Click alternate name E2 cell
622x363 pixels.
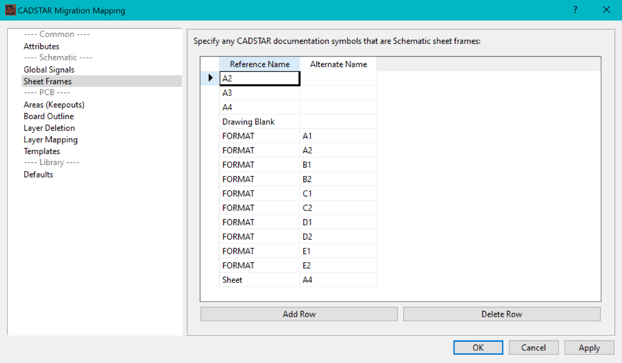338,265
